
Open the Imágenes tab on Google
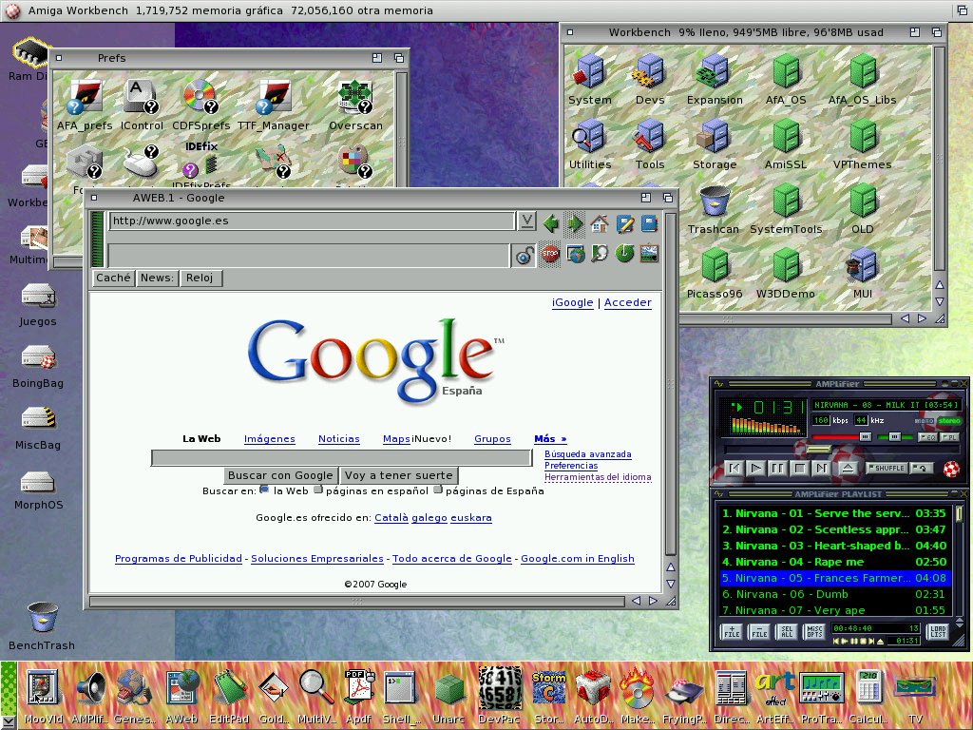point(269,439)
